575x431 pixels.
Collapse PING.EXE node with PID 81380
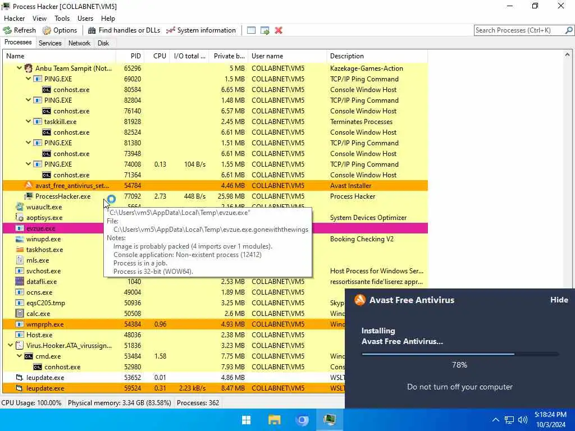coord(28,143)
